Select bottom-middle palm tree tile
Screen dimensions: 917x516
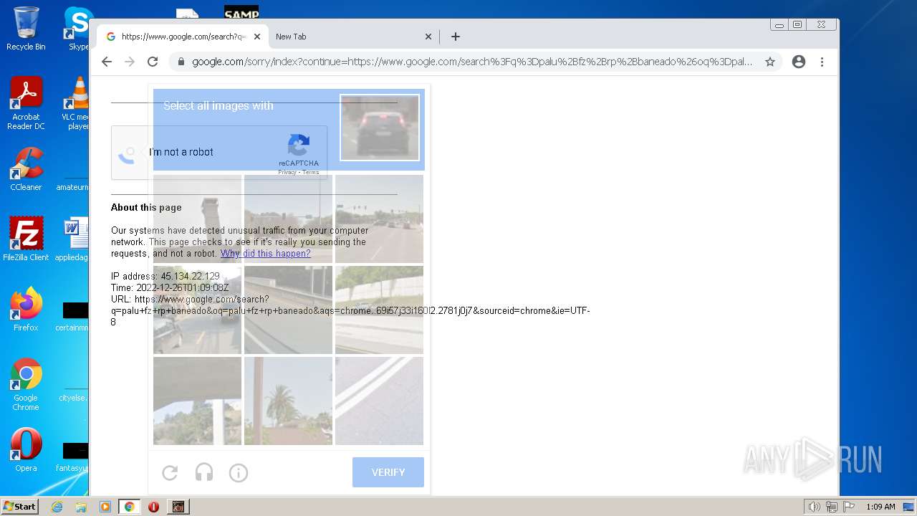coord(288,401)
